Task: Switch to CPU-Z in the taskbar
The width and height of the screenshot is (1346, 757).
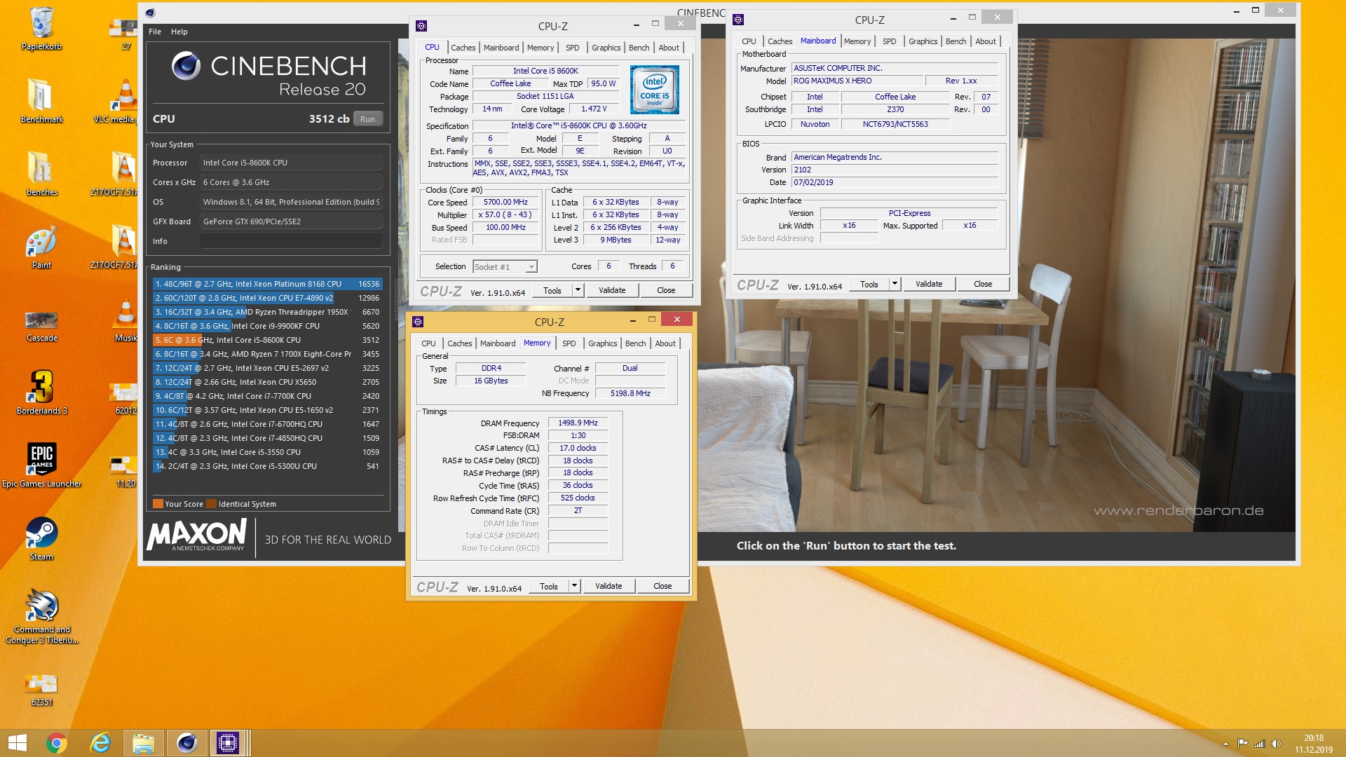Action: pos(227,743)
